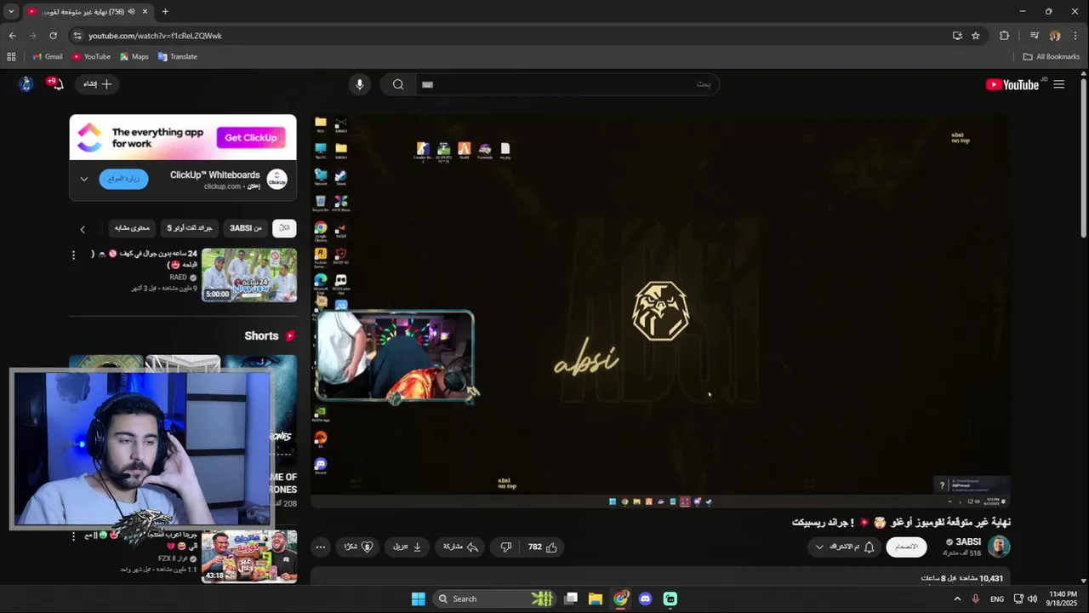Viewport: 1089px width, 613px height.
Task: Open the Create (+) button
Action: click(x=96, y=84)
